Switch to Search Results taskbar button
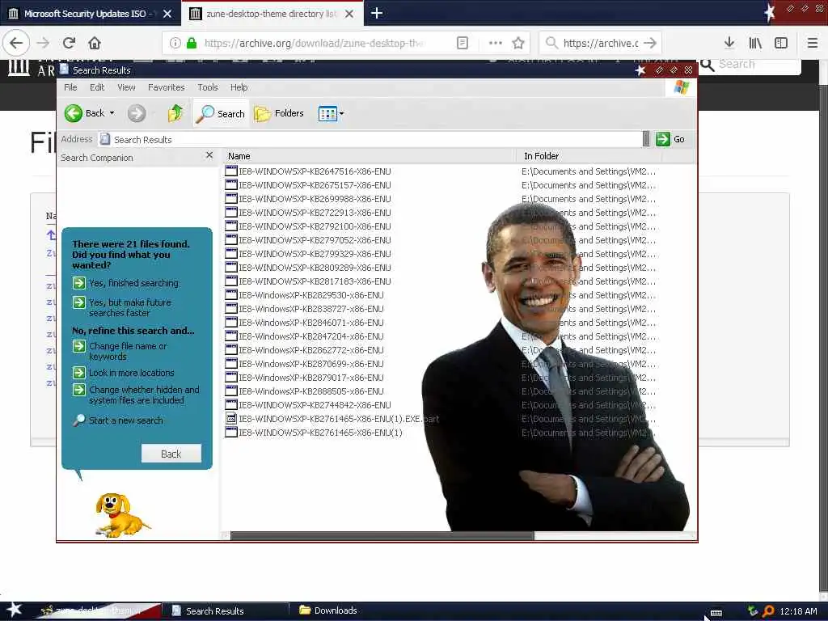 [226, 610]
